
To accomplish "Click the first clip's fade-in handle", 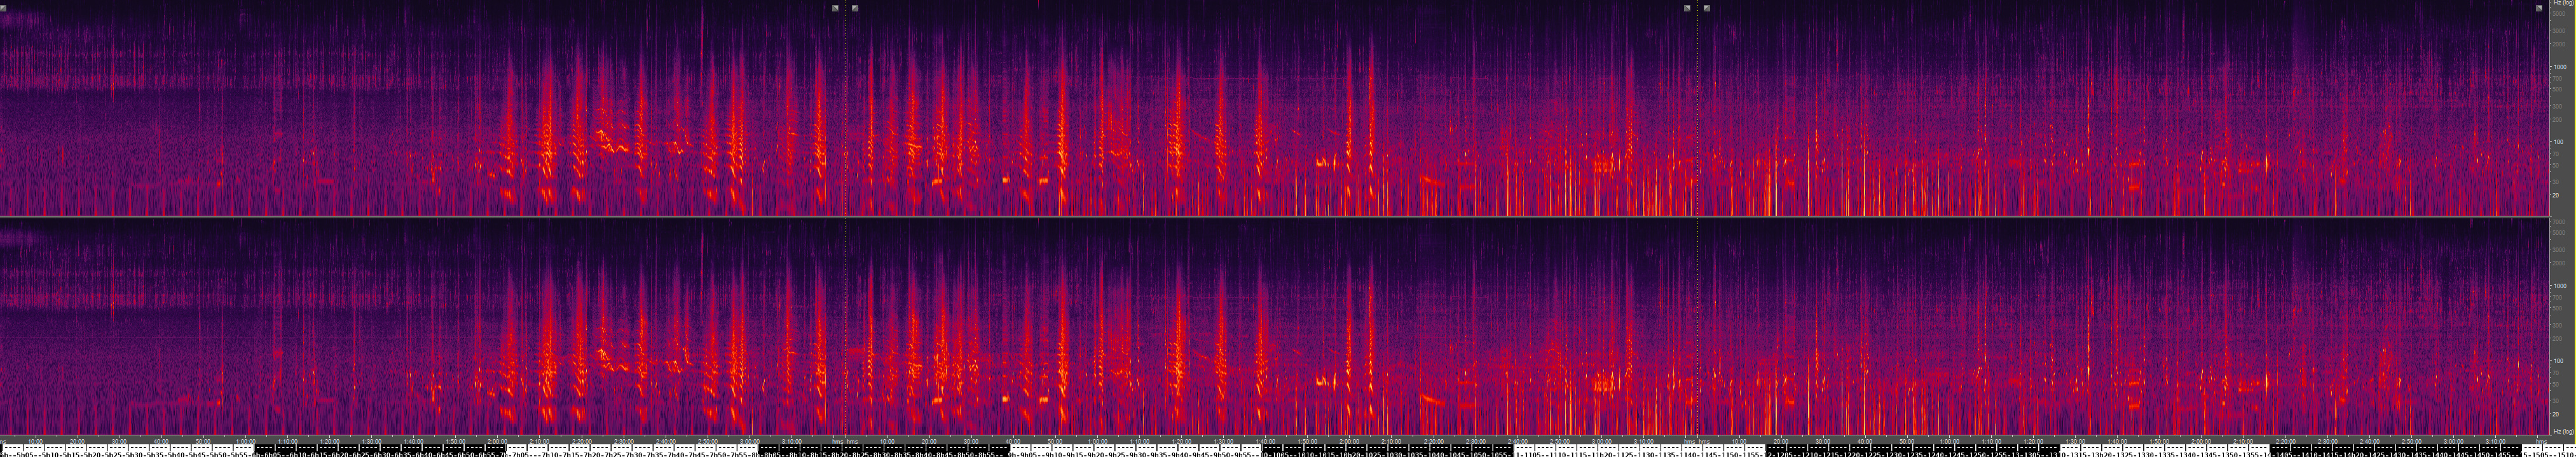I will tap(3, 8).
